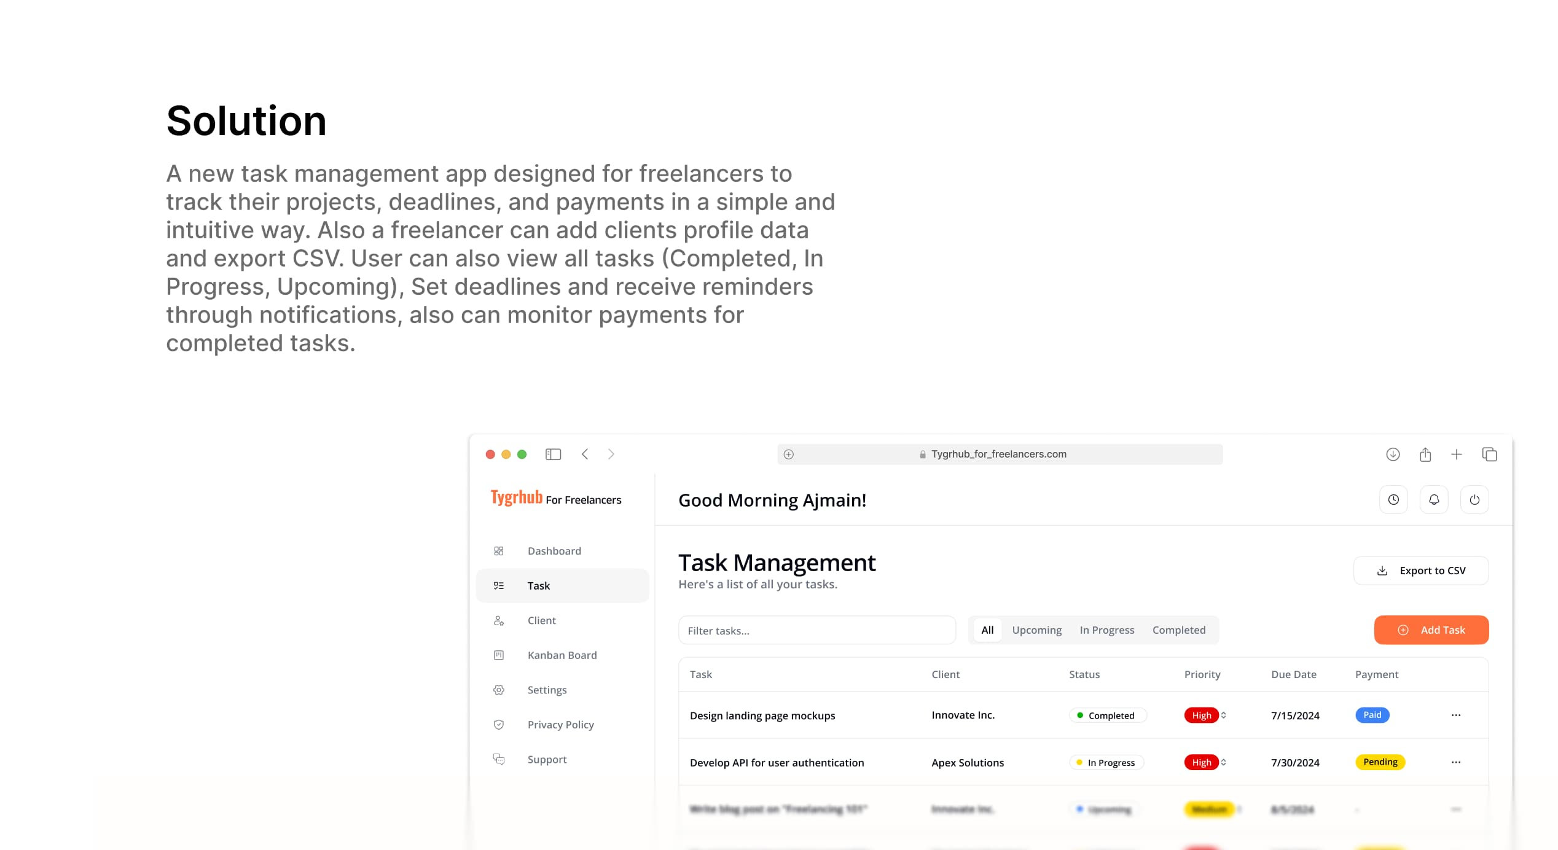Switch to the Upcoming filter tab

point(1036,630)
